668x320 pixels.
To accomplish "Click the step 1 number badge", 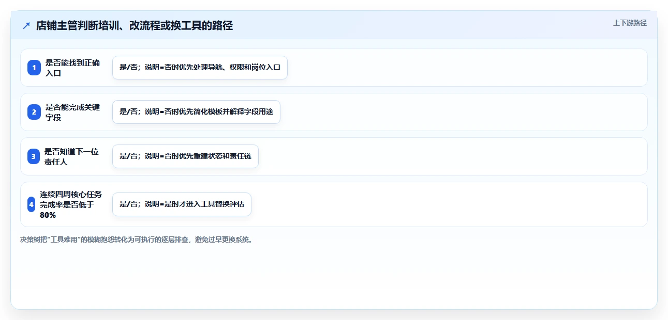I will click(34, 68).
